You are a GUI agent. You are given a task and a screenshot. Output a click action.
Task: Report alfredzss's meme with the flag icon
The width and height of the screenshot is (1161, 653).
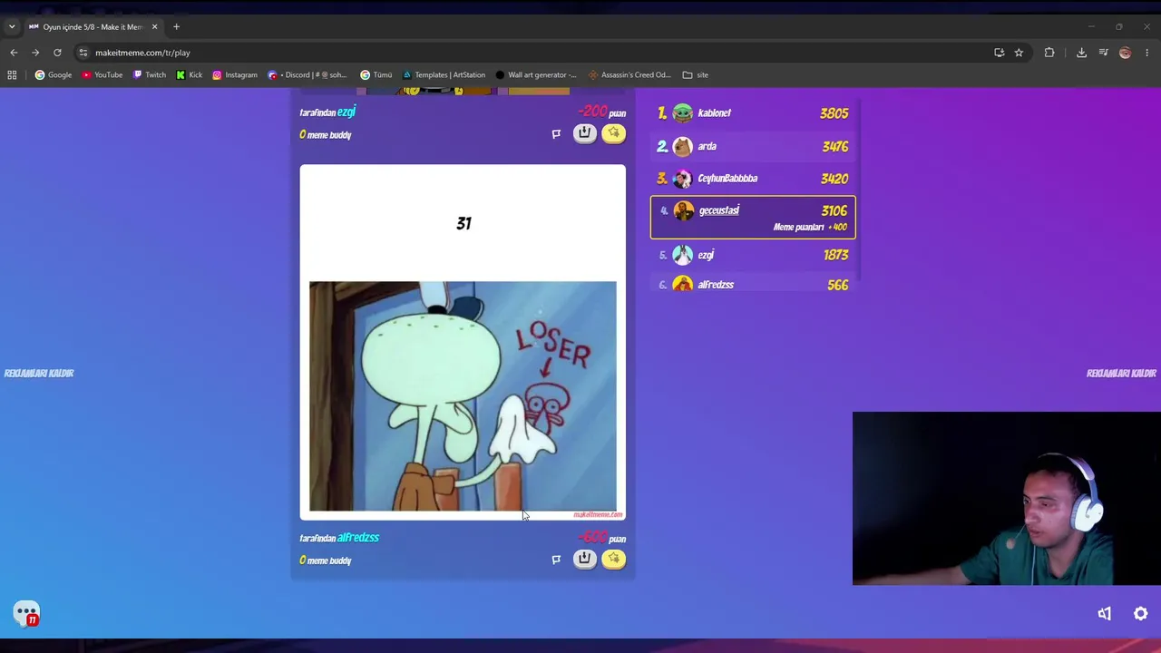click(x=556, y=560)
